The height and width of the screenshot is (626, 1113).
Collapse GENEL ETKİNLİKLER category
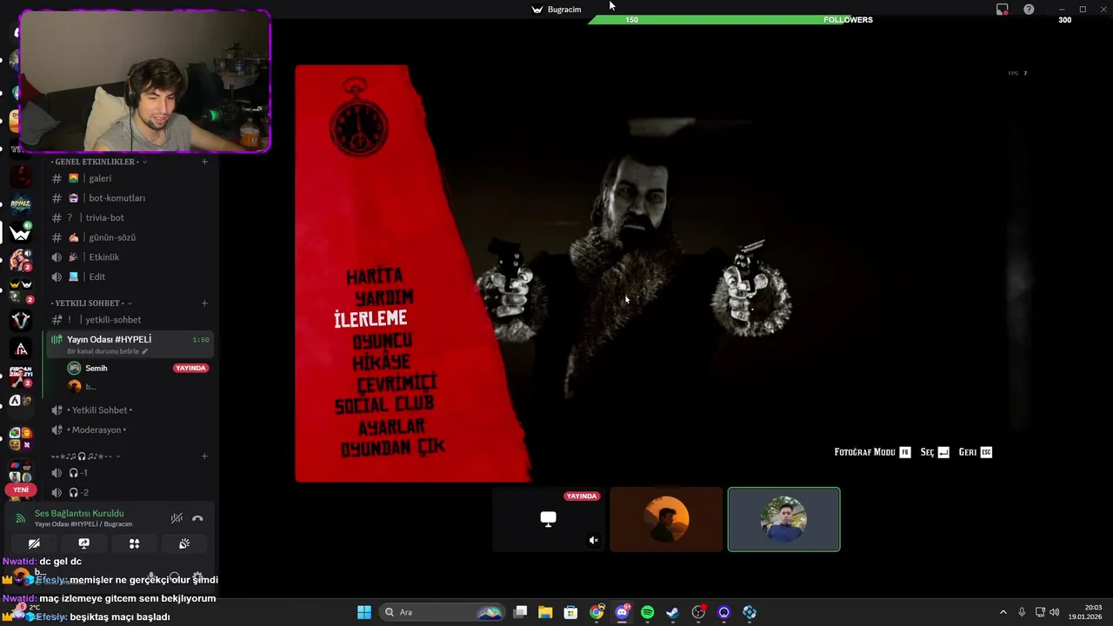[x=99, y=162]
